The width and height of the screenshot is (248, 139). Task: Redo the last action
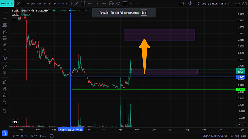[x=138, y=4]
